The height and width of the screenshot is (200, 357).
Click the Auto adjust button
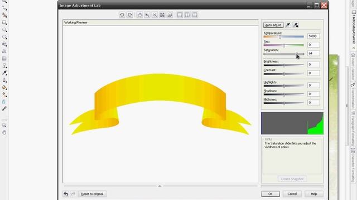(273, 25)
